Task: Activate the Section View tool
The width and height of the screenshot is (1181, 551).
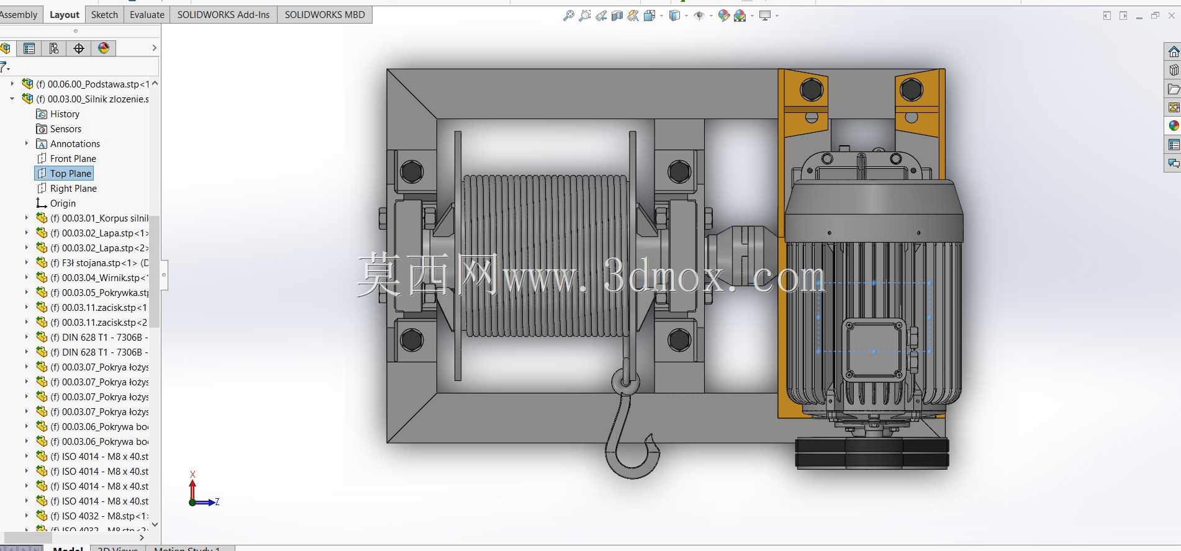Action: coord(617,16)
